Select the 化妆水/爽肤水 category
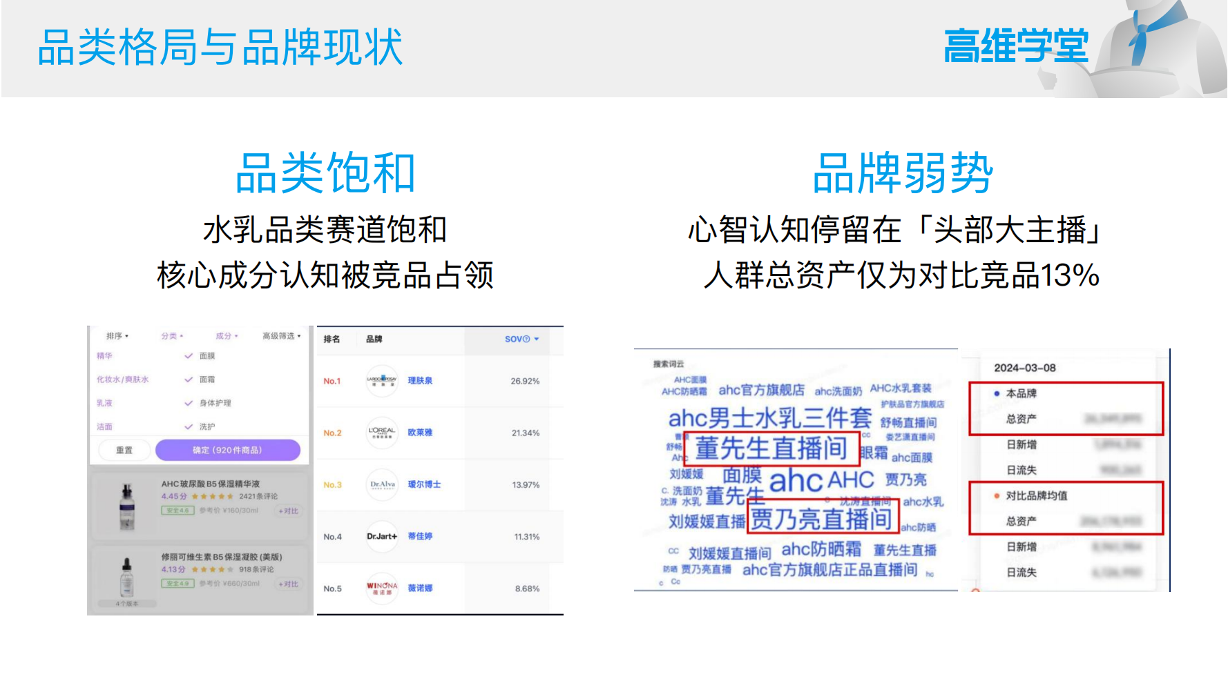 coord(123,379)
